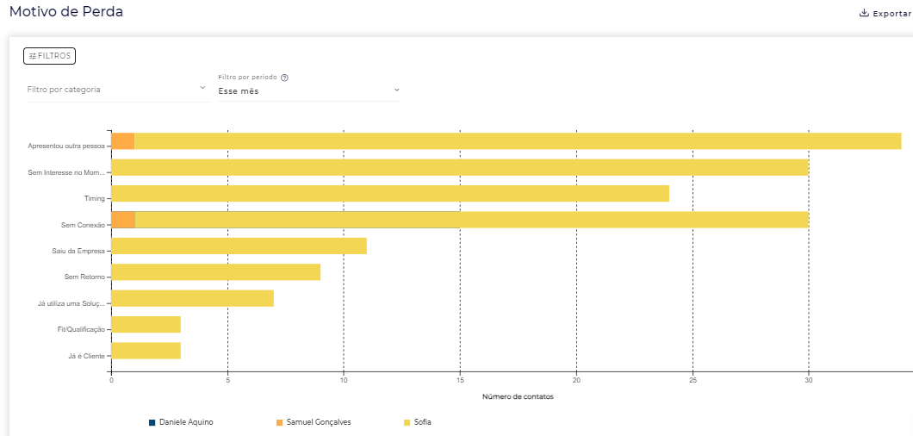This screenshot has width=913, height=436.
Task: Click the filter icon in FILTROS button
Action: (33, 56)
